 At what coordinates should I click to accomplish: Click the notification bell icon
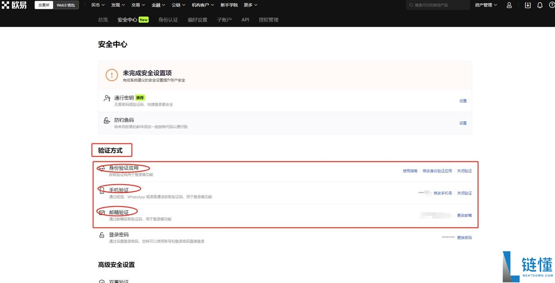click(539, 5)
